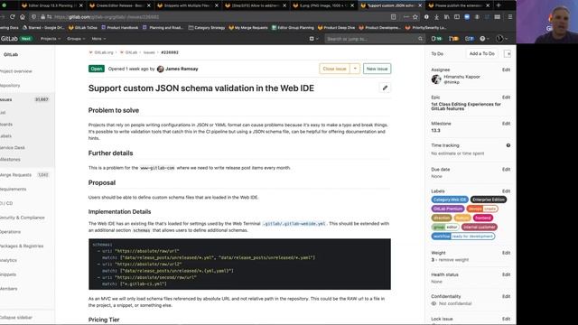Edit the Confidentiality setting
578x325 pixels.
506,296
